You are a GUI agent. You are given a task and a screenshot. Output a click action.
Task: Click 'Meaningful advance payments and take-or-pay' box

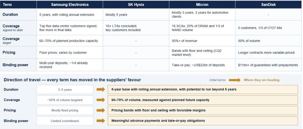pos(203,121)
